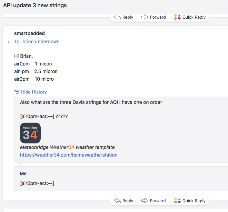228x212 pixels.
Task: Click the bottom Reply button under smartbedded's message
Action: tap(123, 201)
